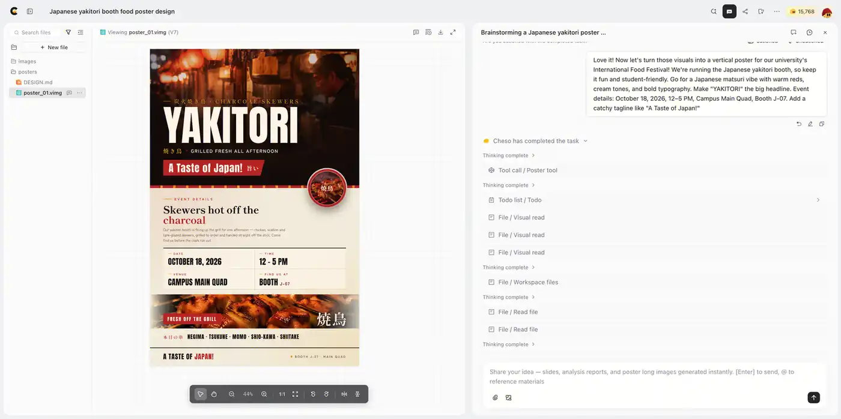841x419 pixels.
Task: Toggle the black chat panel button
Action: (729, 11)
